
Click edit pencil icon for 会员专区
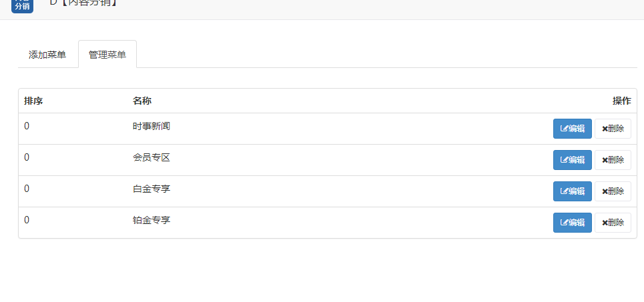tap(565, 160)
